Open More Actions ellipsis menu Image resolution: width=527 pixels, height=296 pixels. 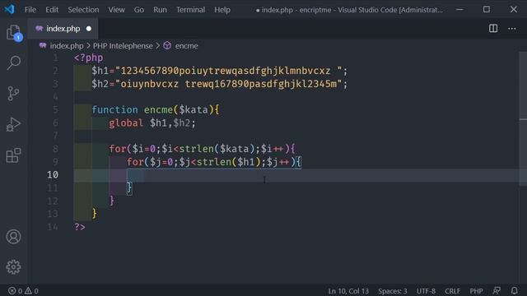[x=512, y=29]
